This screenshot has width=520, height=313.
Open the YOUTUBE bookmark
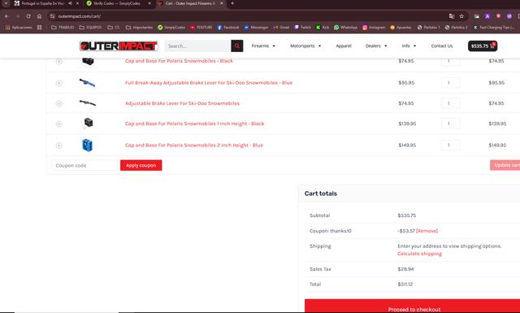pos(201,27)
